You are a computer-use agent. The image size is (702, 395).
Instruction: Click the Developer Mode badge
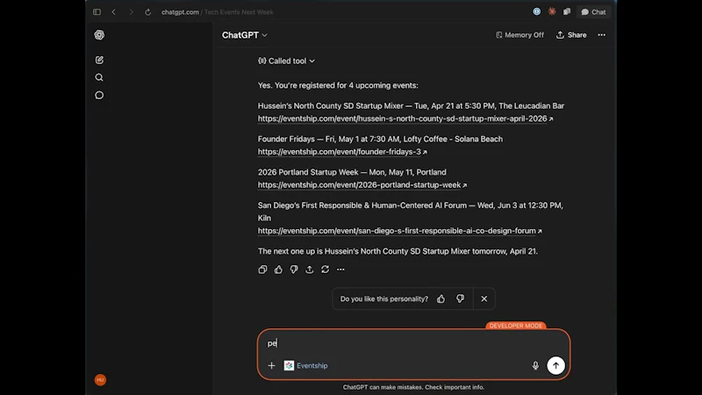click(516, 326)
